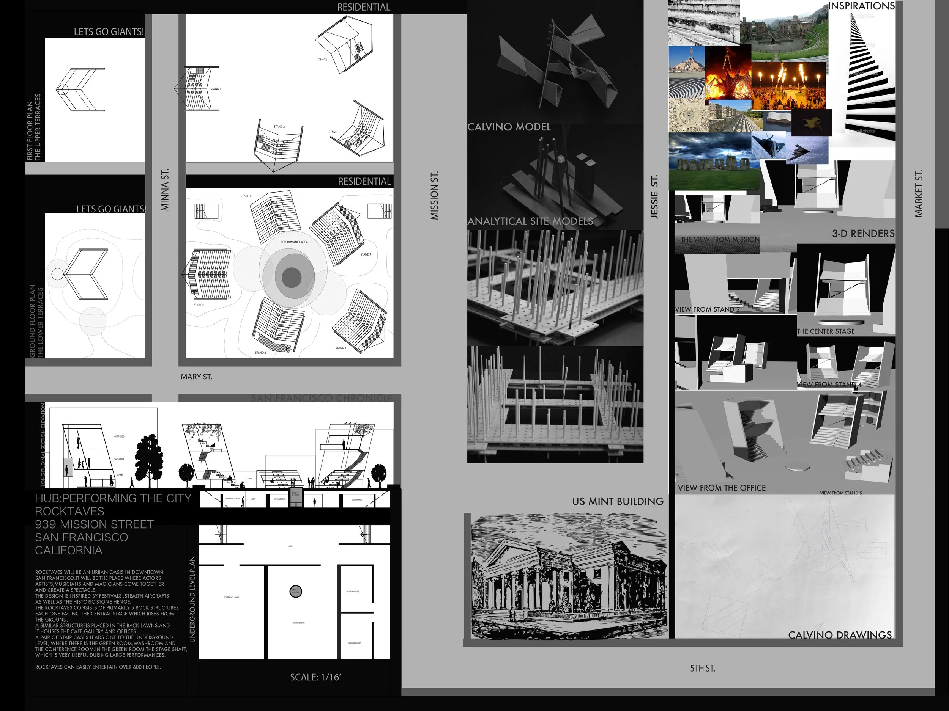Click the SCALE: 1/16' note

tap(315, 677)
